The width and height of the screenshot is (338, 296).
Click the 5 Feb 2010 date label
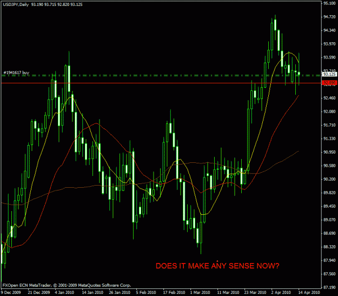click(x=146, y=293)
